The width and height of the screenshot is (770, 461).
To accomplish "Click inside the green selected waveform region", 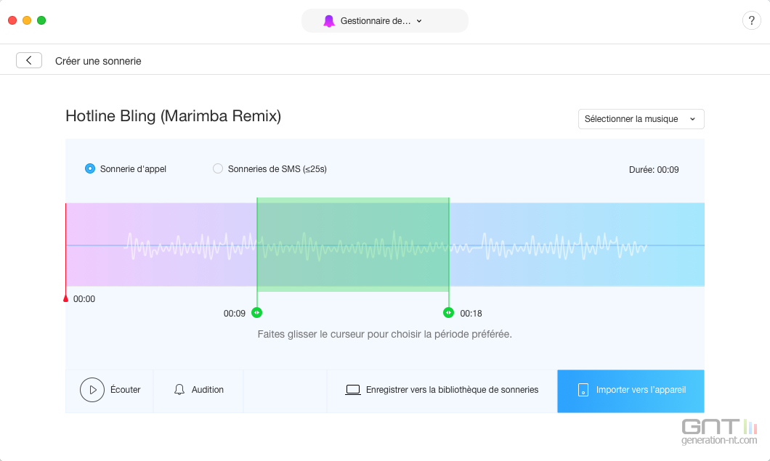I will point(352,245).
